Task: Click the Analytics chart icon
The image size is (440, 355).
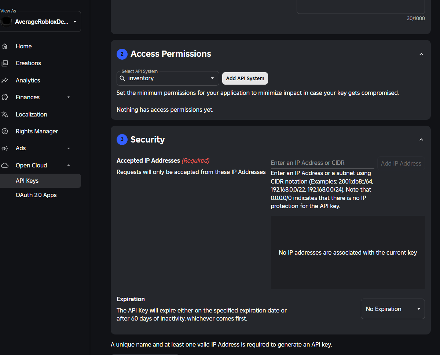Action: click(x=5, y=80)
